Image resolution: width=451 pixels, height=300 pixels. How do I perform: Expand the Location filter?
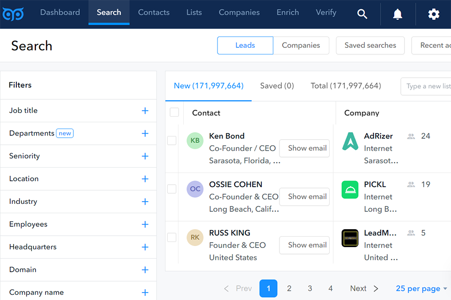tap(146, 179)
